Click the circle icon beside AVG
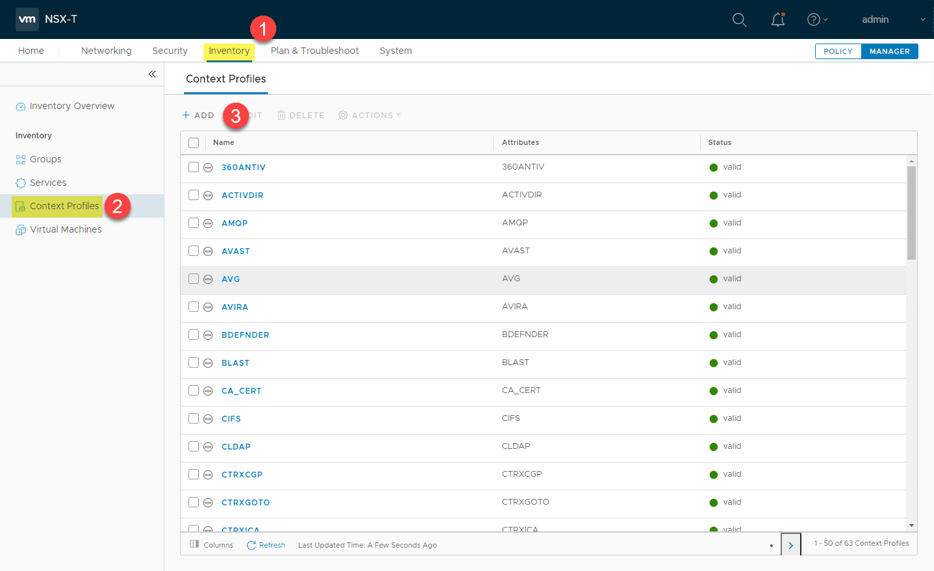 click(x=208, y=279)
